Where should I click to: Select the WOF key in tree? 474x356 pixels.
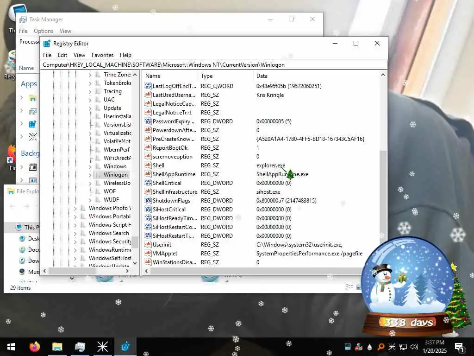(109, 191)
